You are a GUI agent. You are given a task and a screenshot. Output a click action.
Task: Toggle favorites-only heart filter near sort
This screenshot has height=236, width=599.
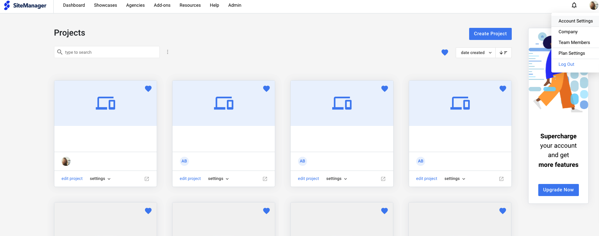coord(445,52)
